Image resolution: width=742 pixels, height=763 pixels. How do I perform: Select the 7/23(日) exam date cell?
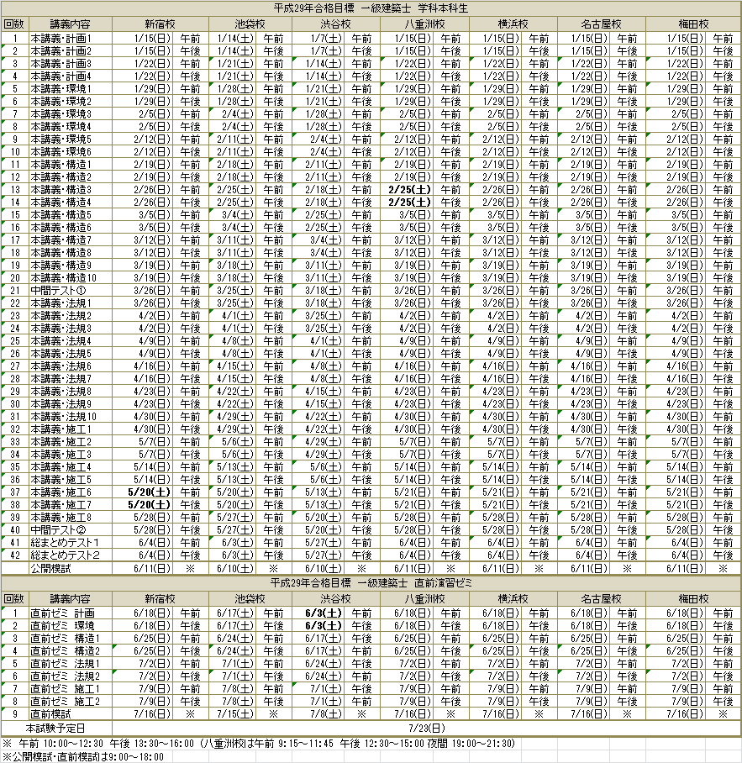[x=426, y=727]
